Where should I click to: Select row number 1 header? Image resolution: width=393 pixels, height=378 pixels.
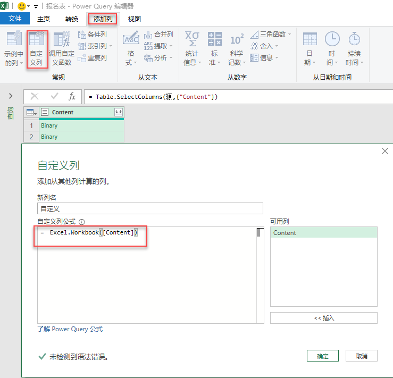[31, 125]
